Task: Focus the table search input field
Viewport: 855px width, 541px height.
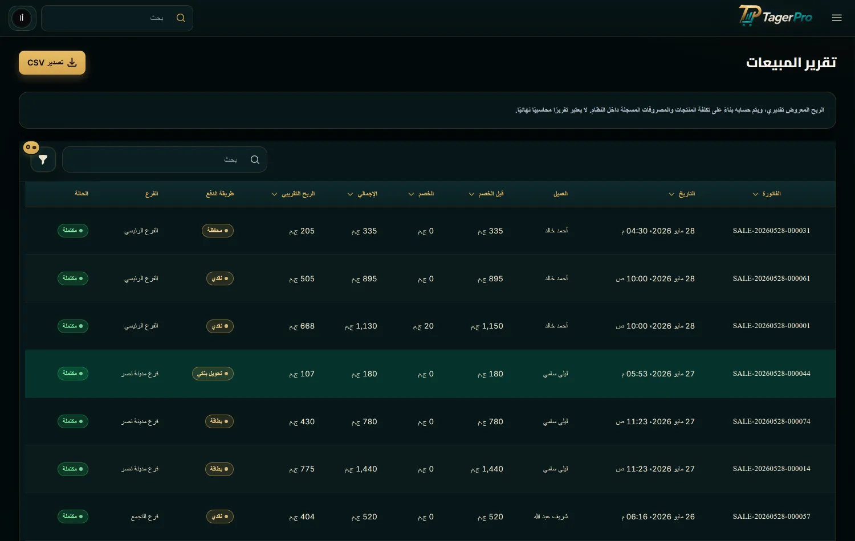Action: pyautogui.click(x=165, y=159)
